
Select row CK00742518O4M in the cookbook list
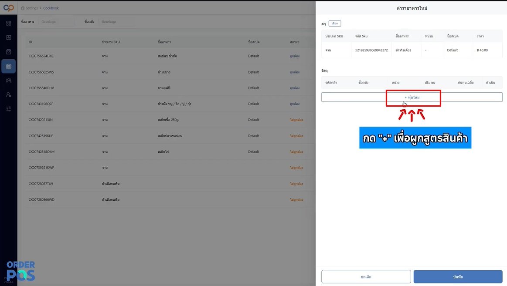[x=170, y=152]
